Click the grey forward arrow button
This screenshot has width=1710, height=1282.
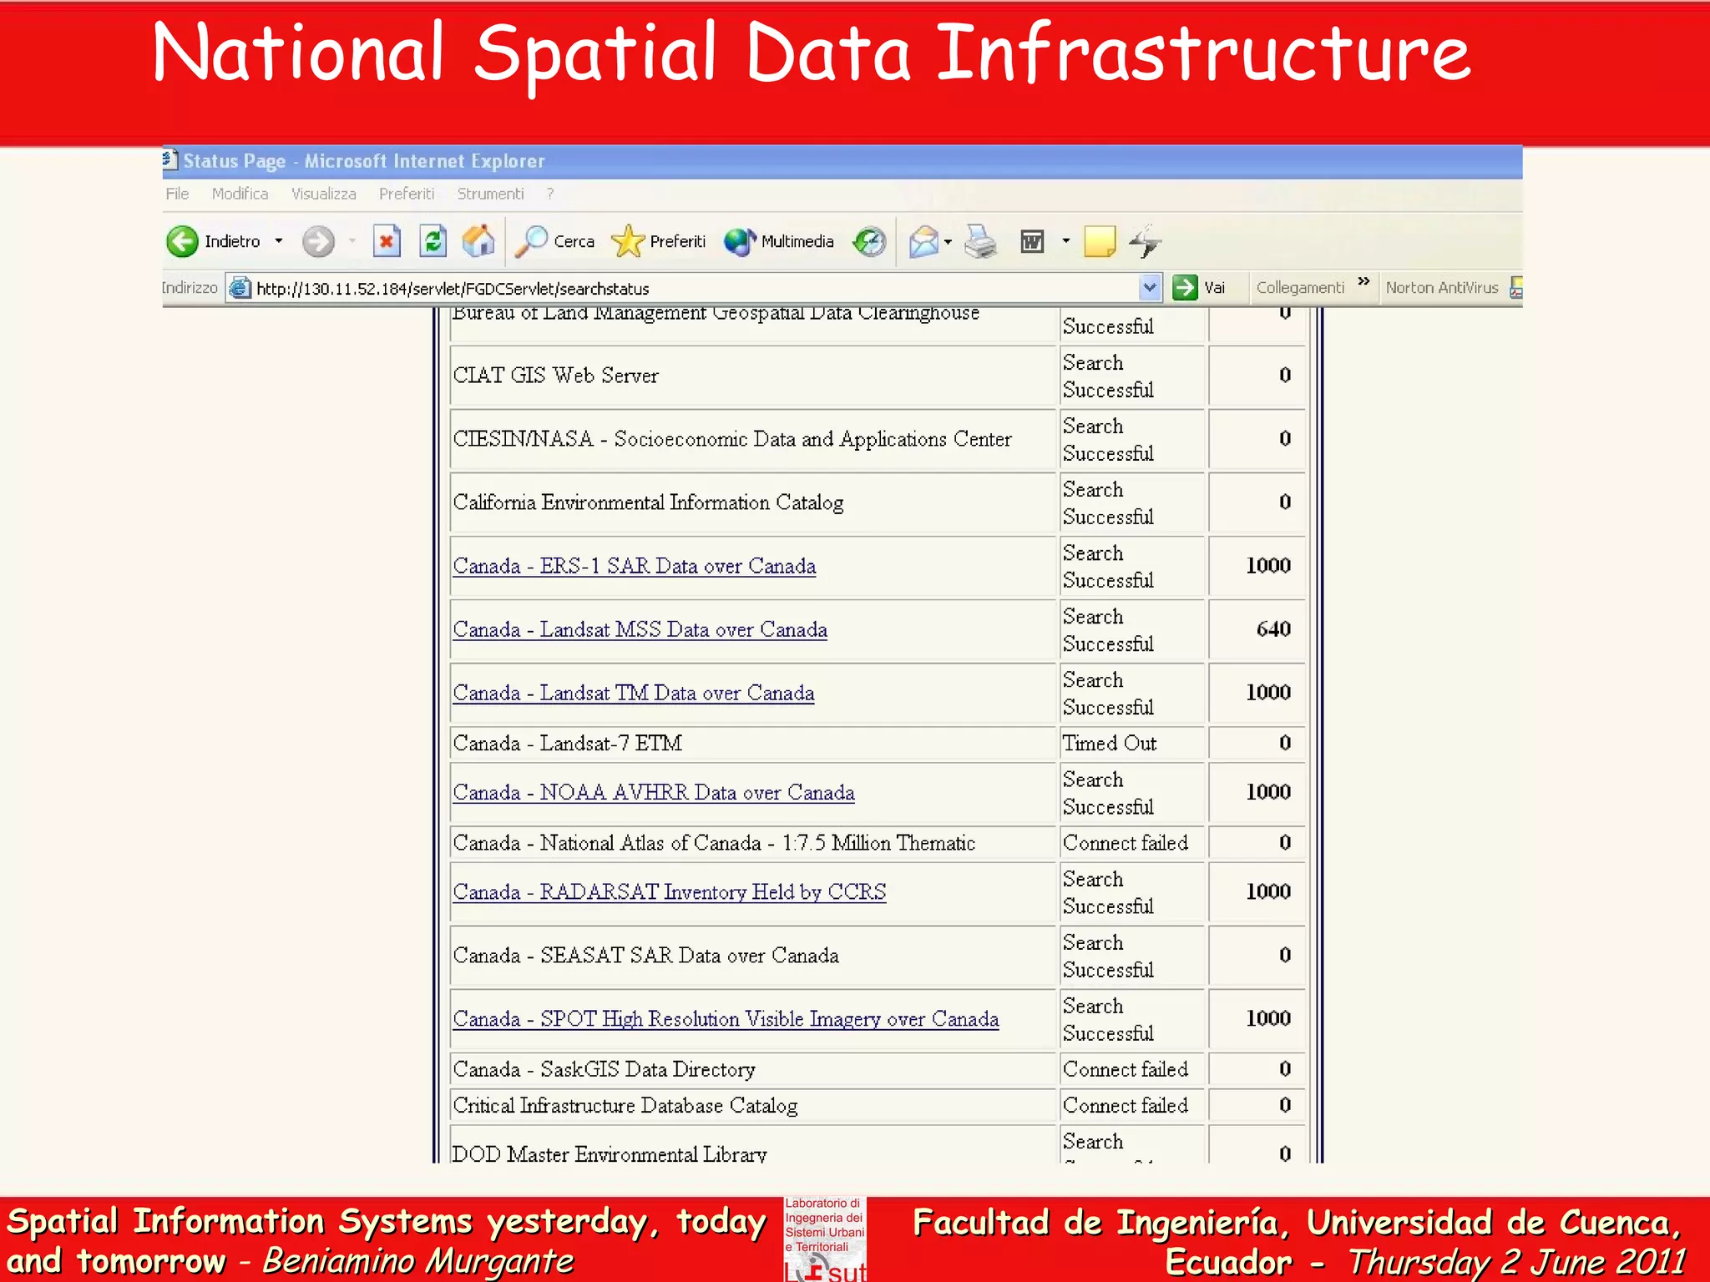tap(318, 241)
